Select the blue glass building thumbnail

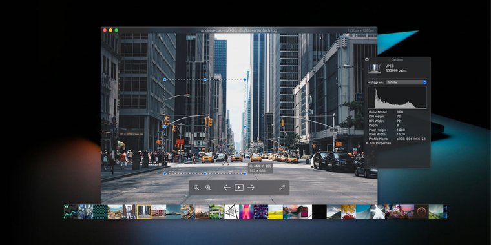click(x=85, y=212)
